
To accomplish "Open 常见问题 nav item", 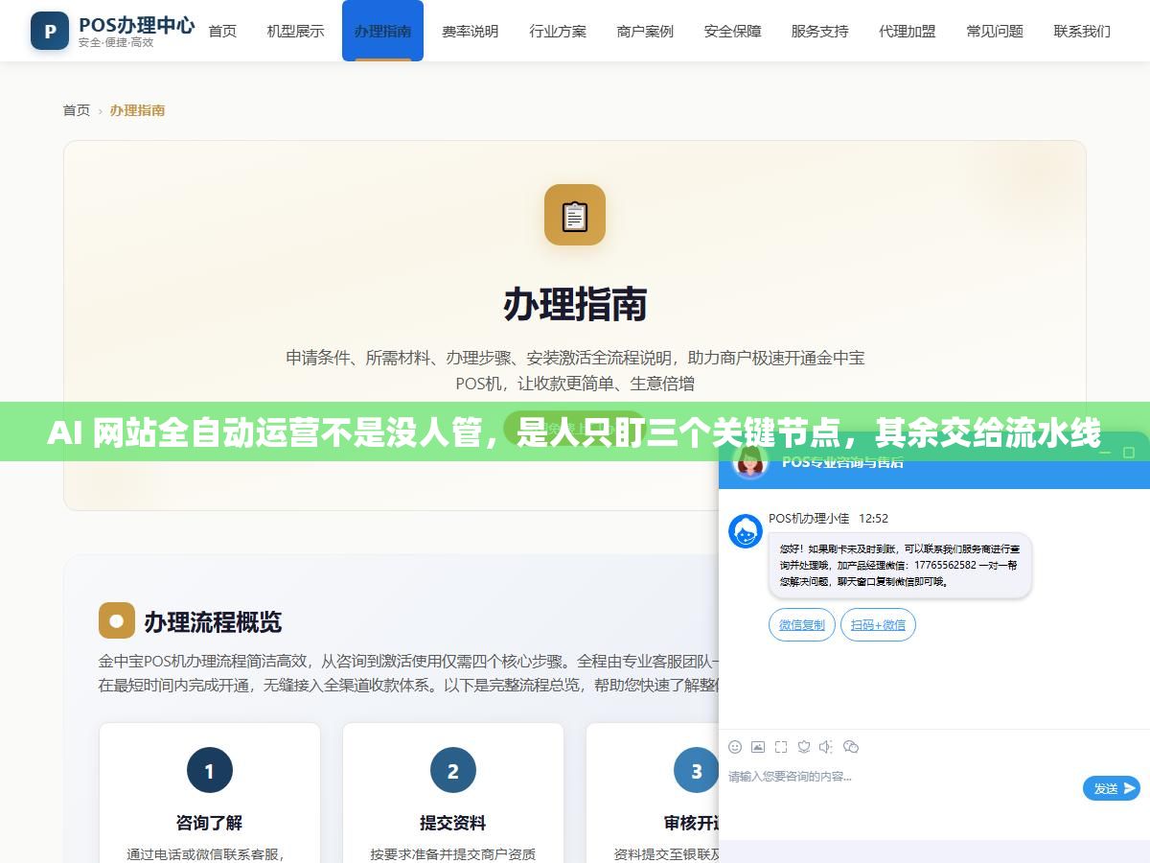I will (x=995, y=31).
